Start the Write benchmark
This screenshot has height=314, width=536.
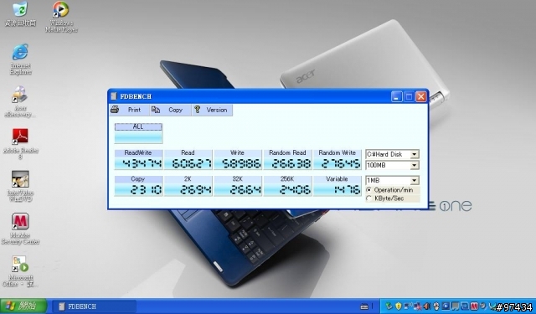237,159
